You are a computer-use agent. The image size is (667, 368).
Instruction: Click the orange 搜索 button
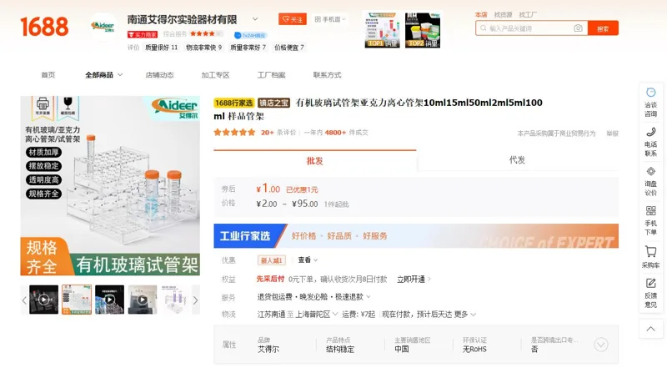603,28
